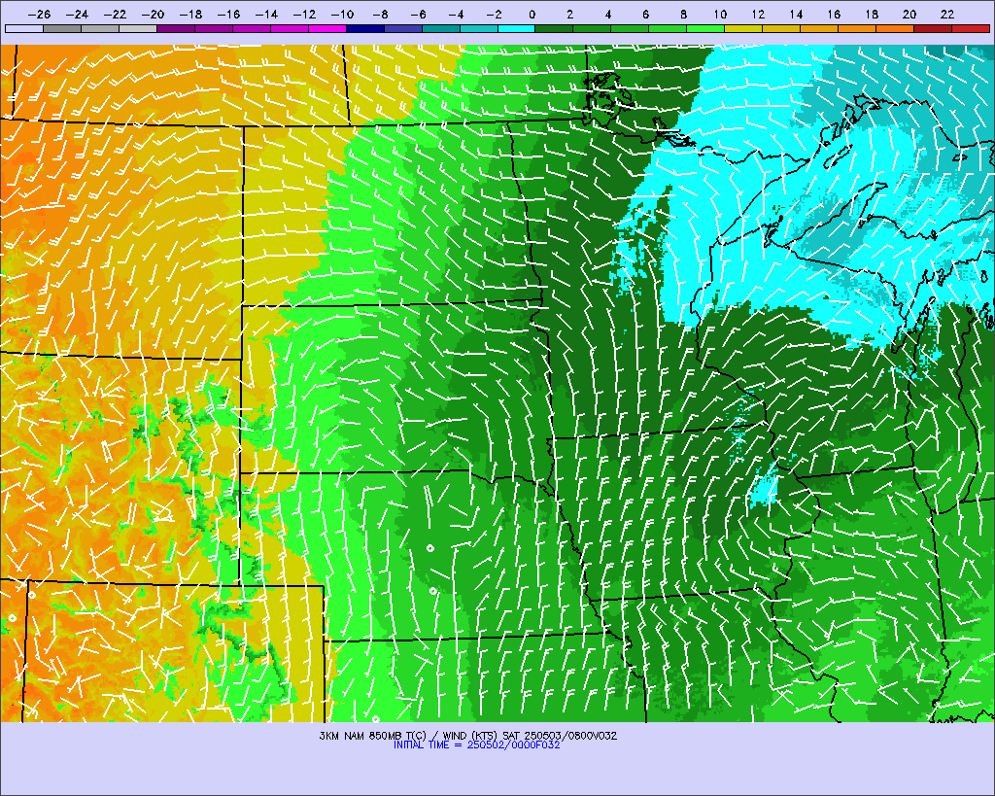Screen dimensions: 995x796
Task: Click the -24 legend label
Action: pos(77,14)
